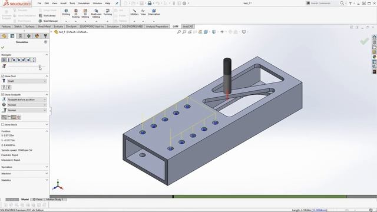Open the Edit menu
The width and height of the screenshot is (377, 212).
pos(47,4)
